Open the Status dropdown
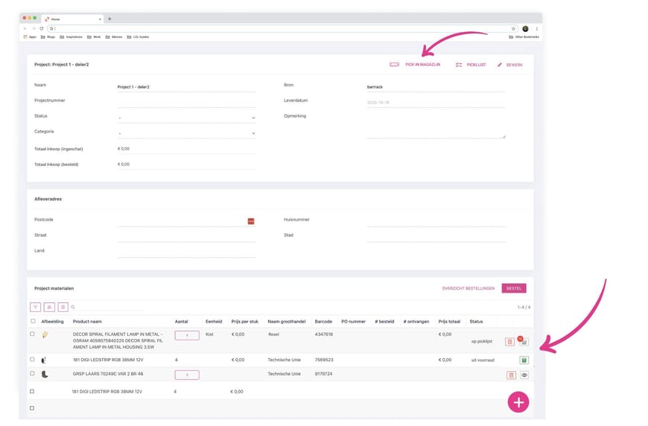The image size is (648, 426). click(x=186, y=118)
